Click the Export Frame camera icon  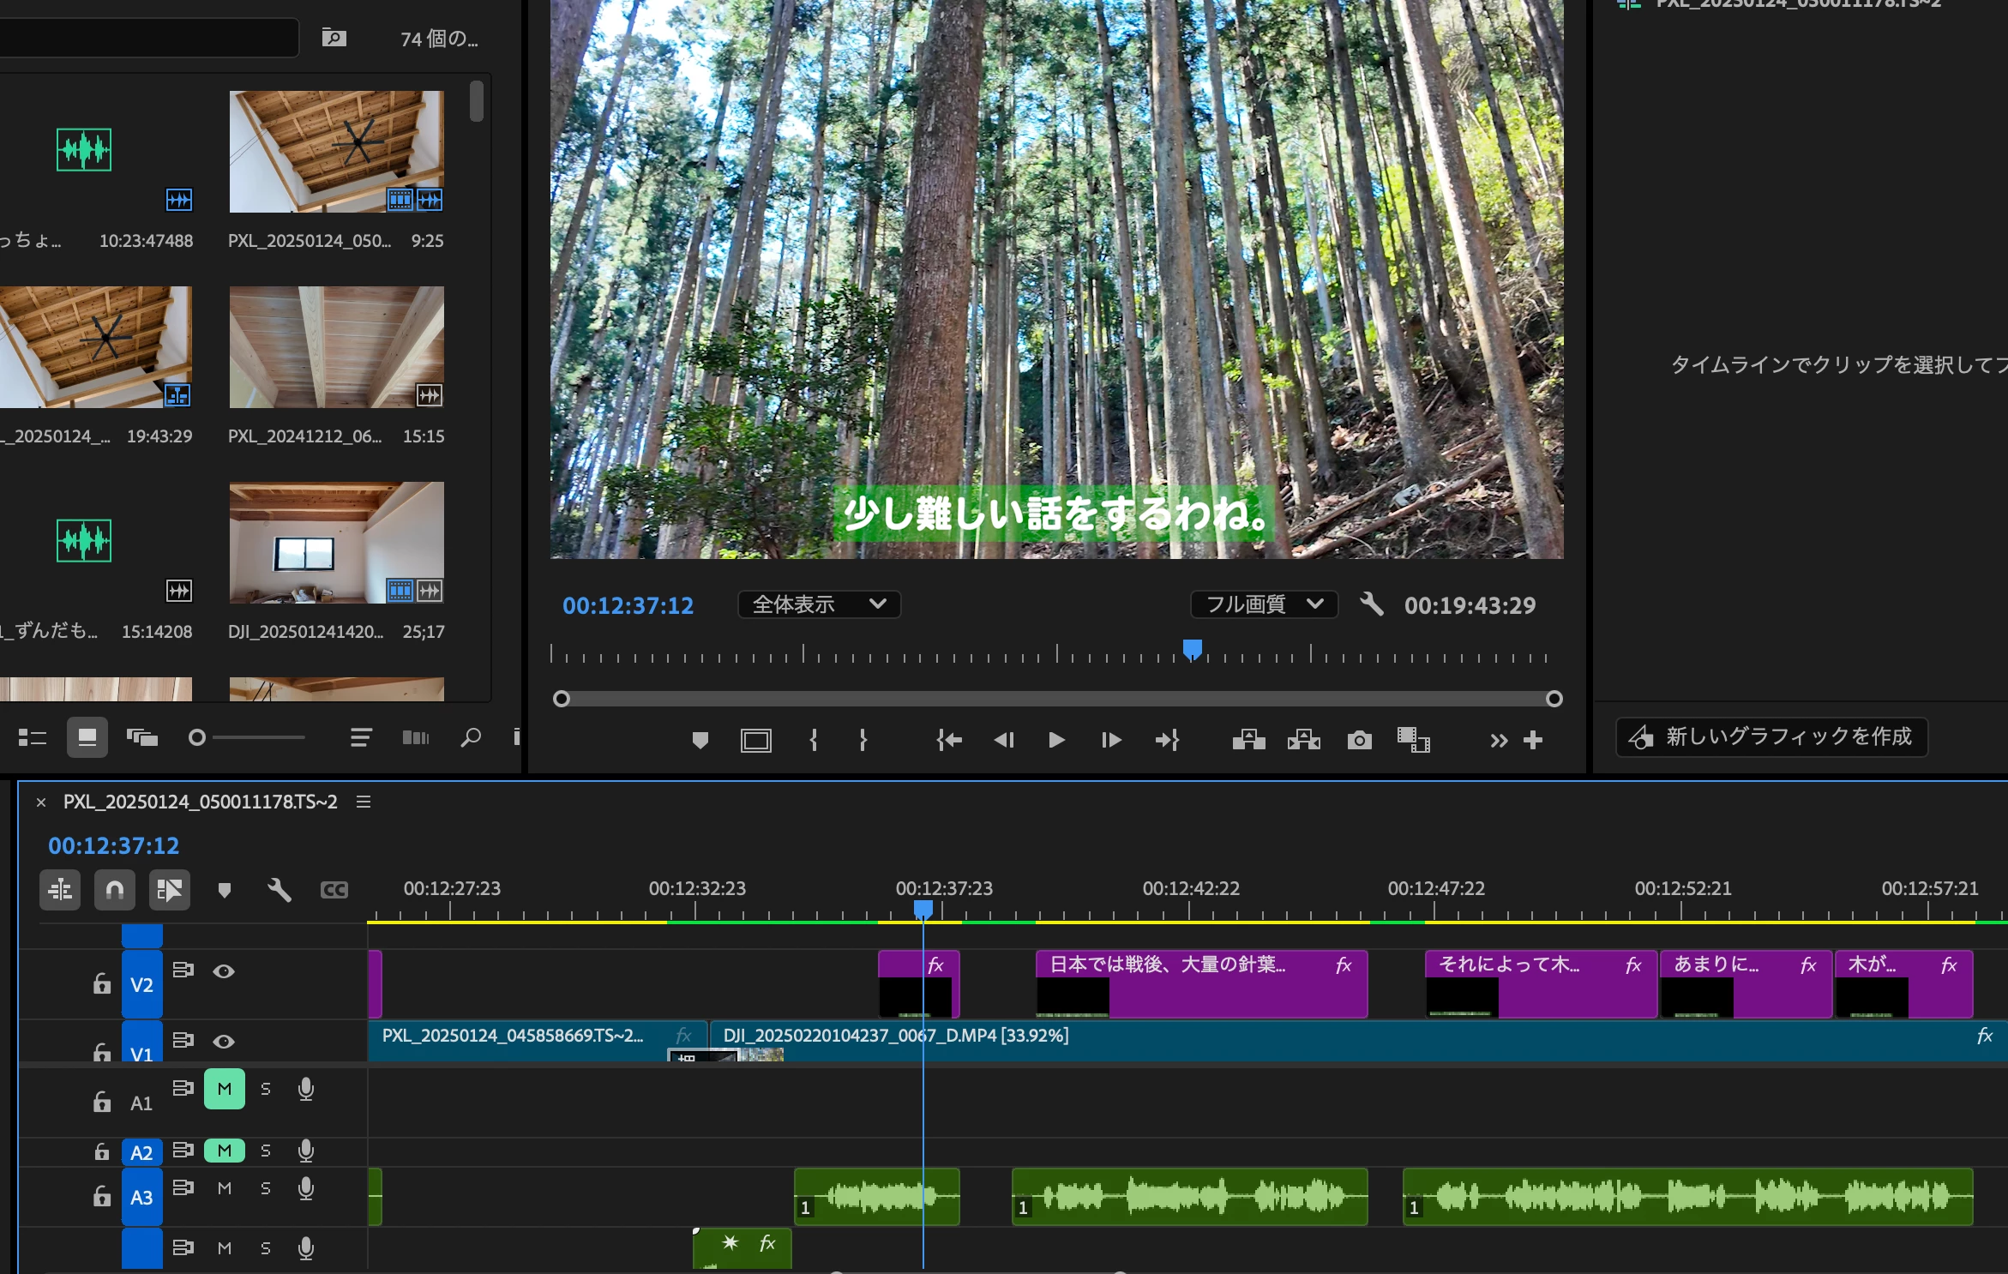tap(1359, 740)
